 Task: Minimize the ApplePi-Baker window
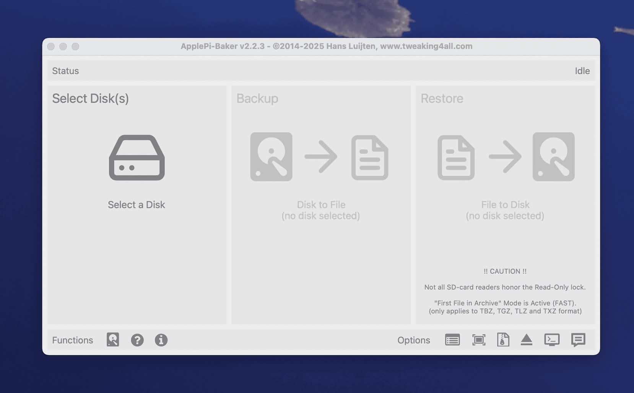click(63, 46)
